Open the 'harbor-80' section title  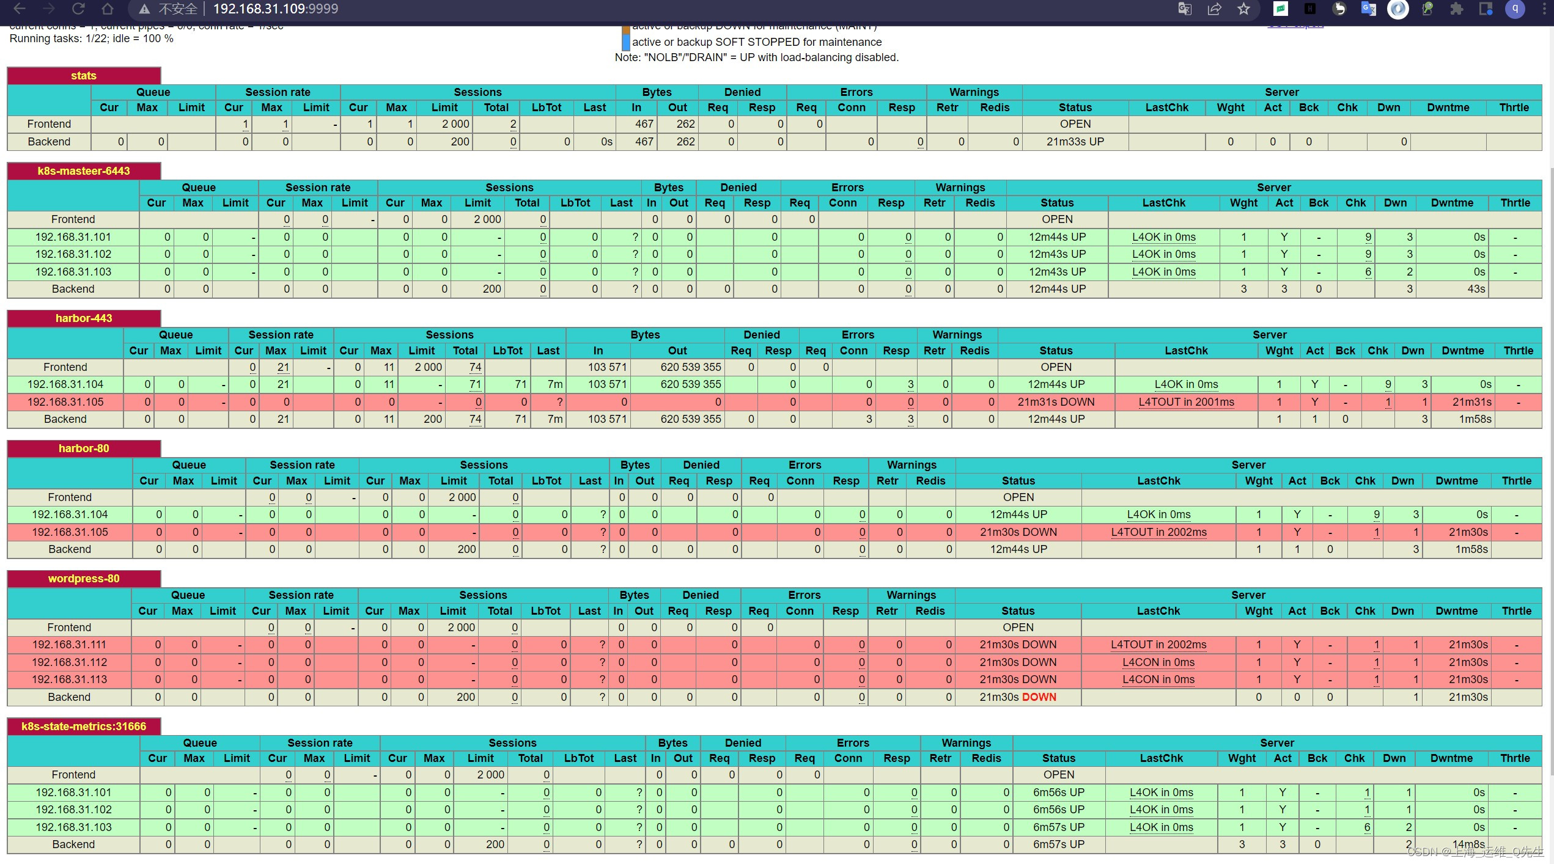click(84, 448)
